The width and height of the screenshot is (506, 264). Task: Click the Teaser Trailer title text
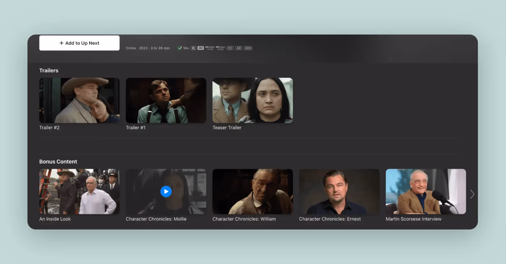(227, 128)
